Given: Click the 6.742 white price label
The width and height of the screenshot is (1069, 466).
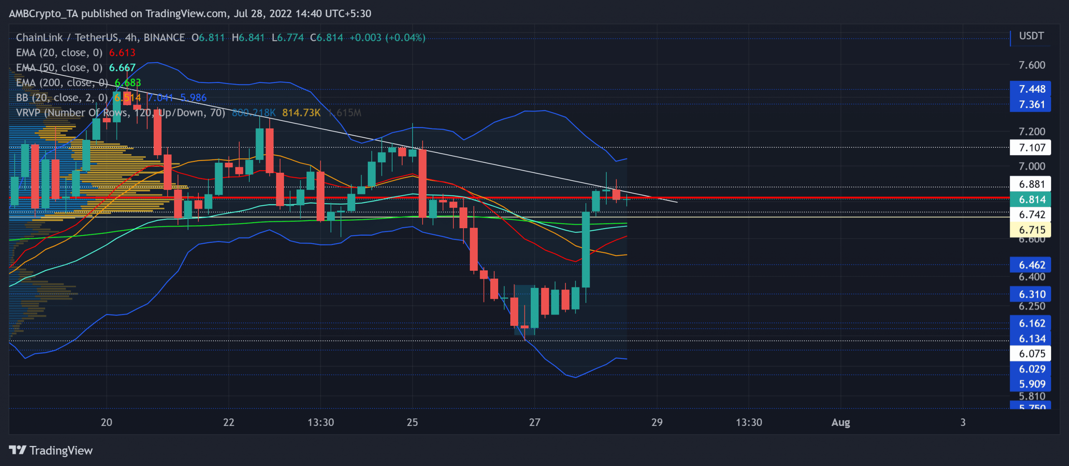Looking at the screenshot, I should point(1030,214).
